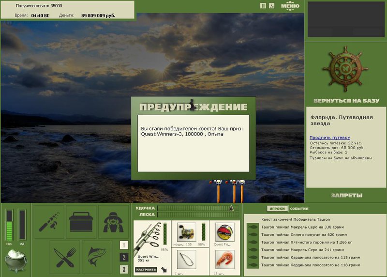Viewport: 387px width, 277px height.
Task: Click fish icon beside 1,266 кг entry
Action: click(253, 242)
